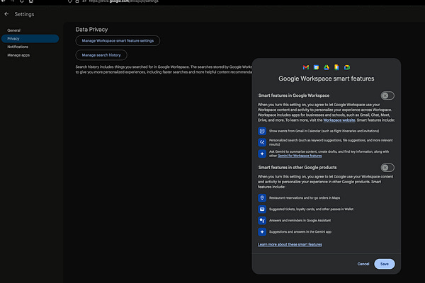Follow Learn more about these smart features

[x=290, y=245]
